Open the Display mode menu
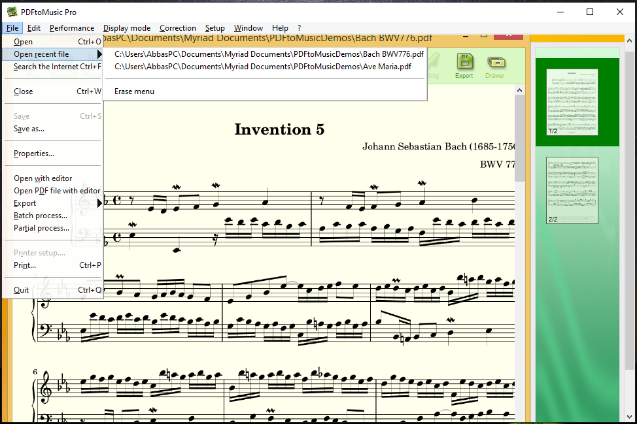 coord(127,28)
